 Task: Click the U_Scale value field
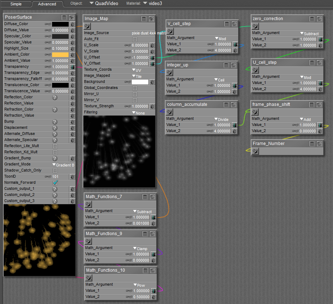(140, 45)
